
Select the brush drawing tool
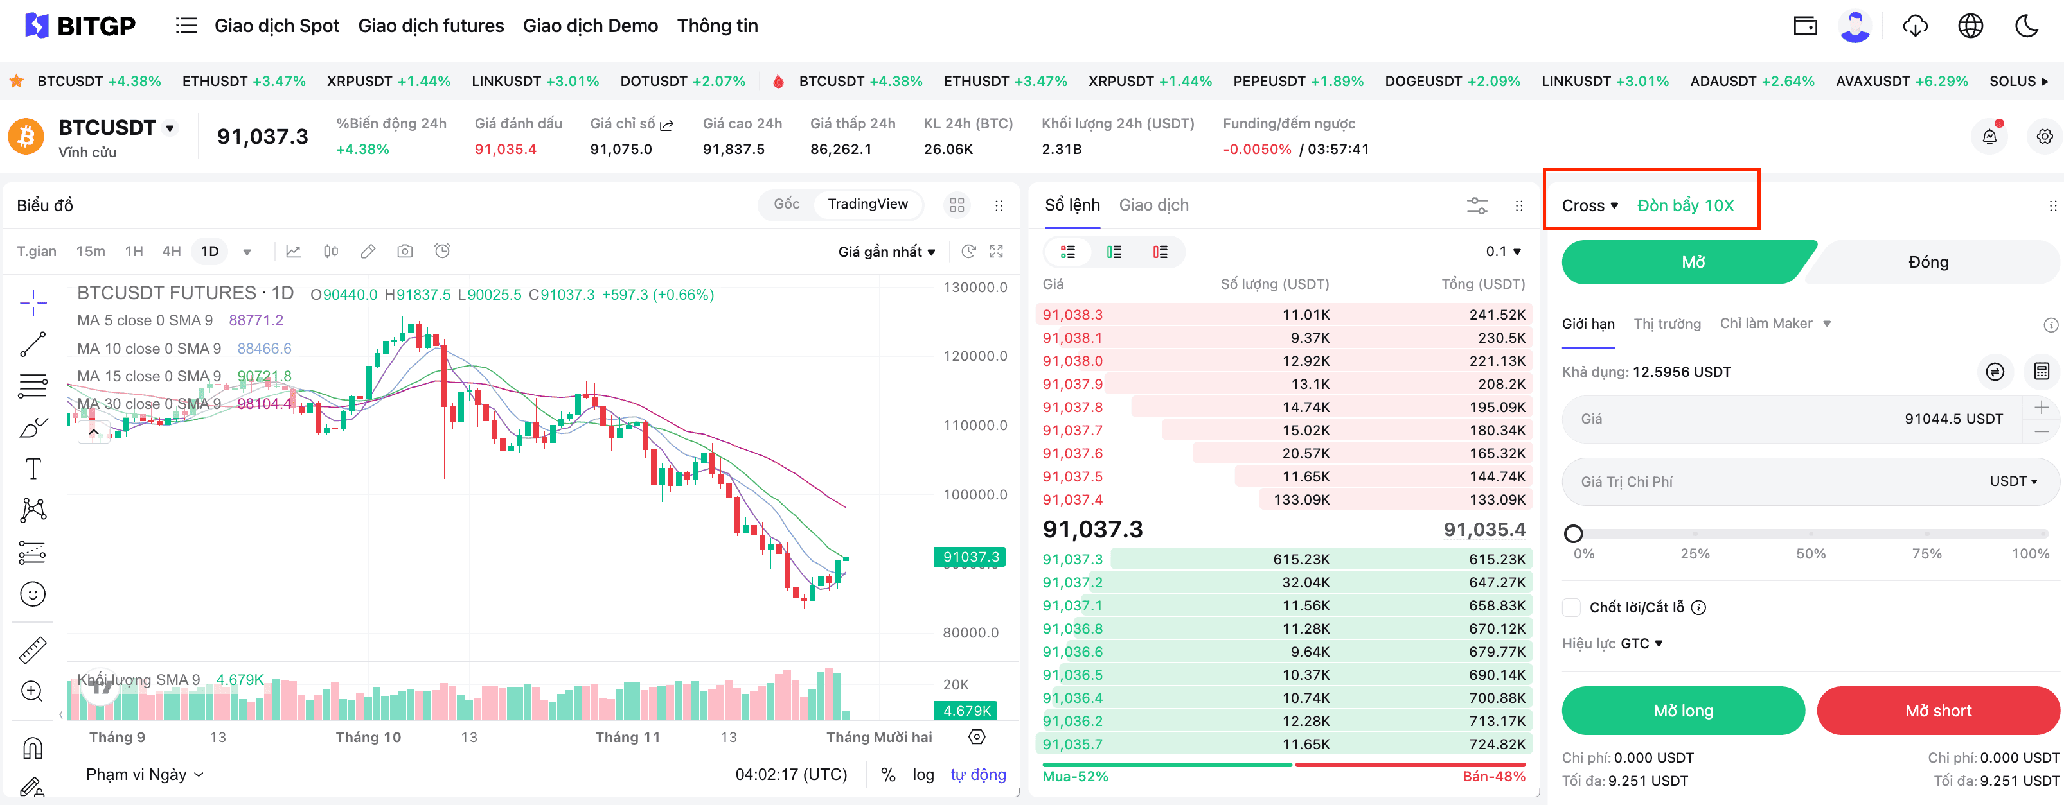(32, 428)
